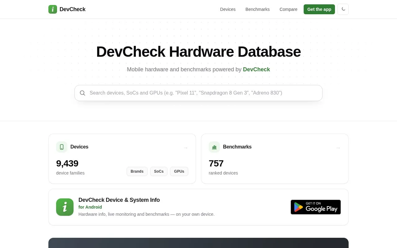397x248 pixels.
Task: Open Benchmarks in top navigation
Action: pos(257,9)
